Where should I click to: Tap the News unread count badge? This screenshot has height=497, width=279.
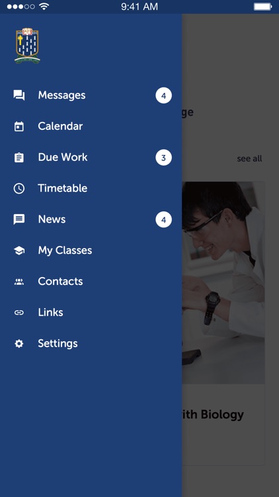tap(163, 220)
